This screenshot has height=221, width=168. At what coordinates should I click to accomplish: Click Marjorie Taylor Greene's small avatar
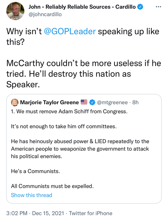click(15, 102)
